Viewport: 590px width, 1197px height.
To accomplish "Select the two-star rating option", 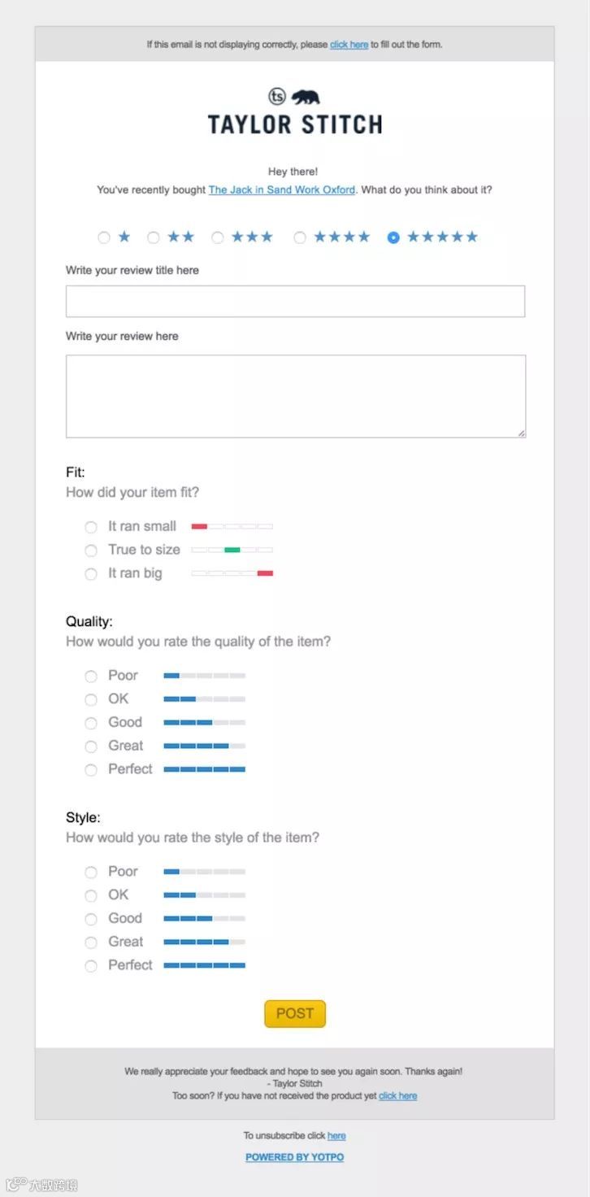I will click(153, 237).
